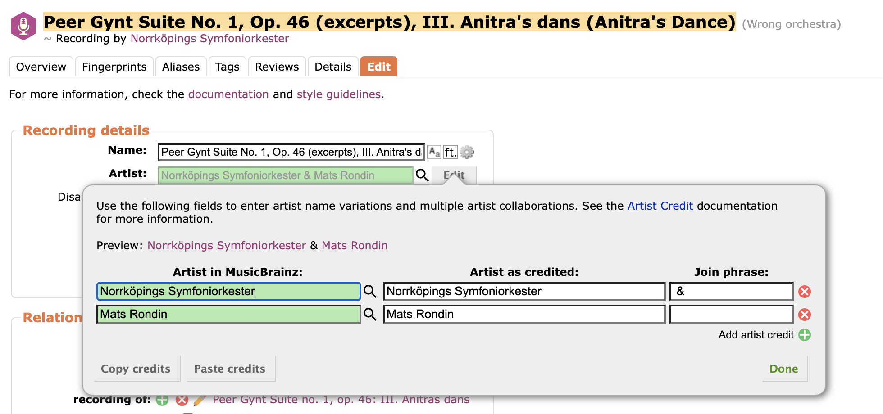Open the Artist Credit documentation link
Image resolution: width=883 pixels, height=414 pixels.
[x=660, y=206]
